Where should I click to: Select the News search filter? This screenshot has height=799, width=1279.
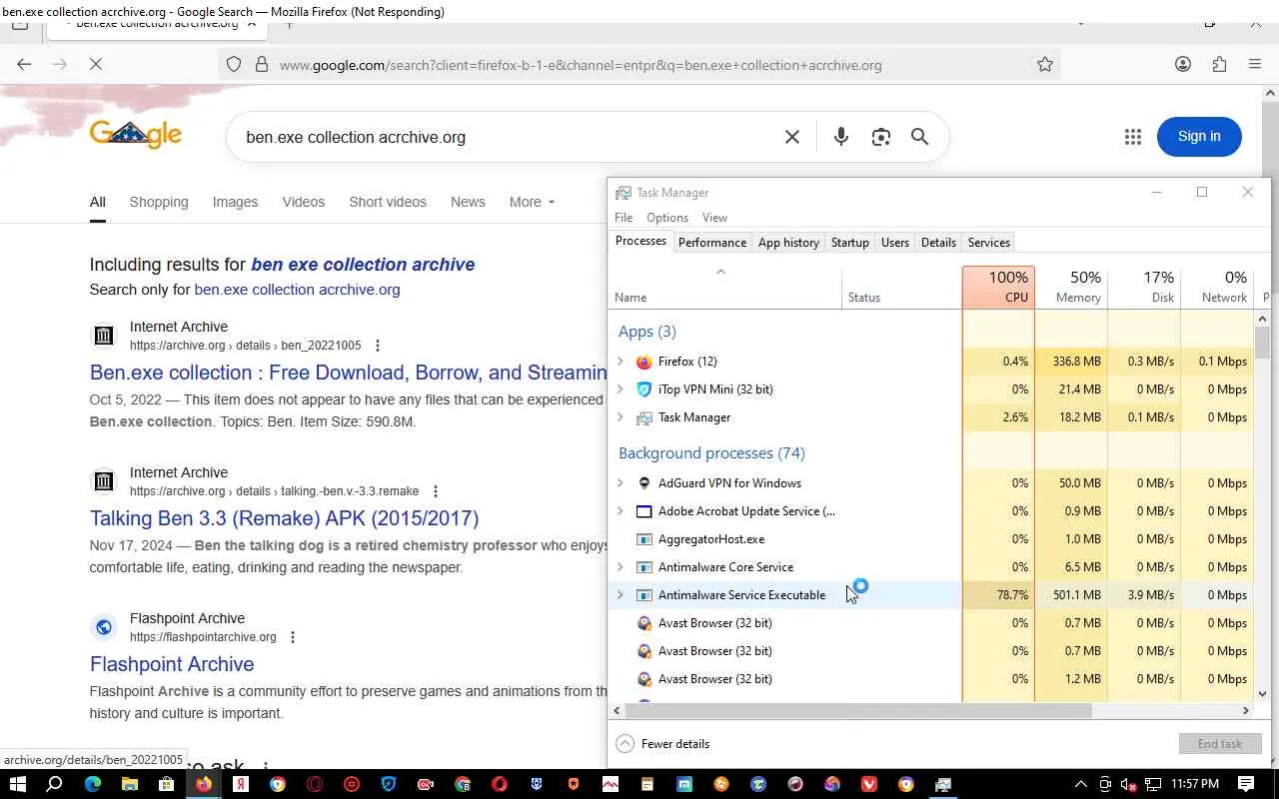(468, 202)
